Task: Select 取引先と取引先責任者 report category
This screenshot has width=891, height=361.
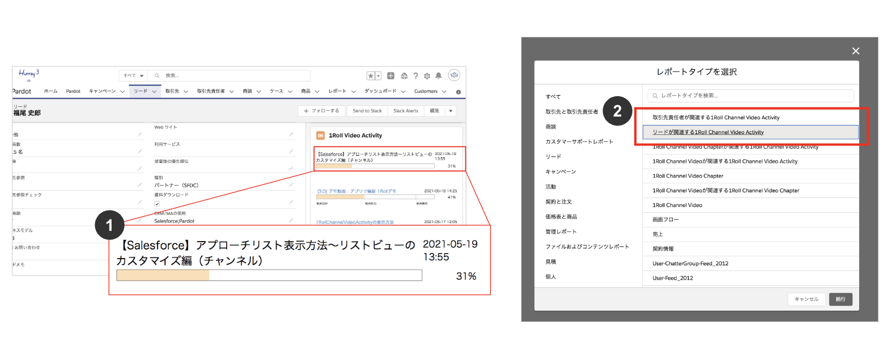Action: (572, 112)
